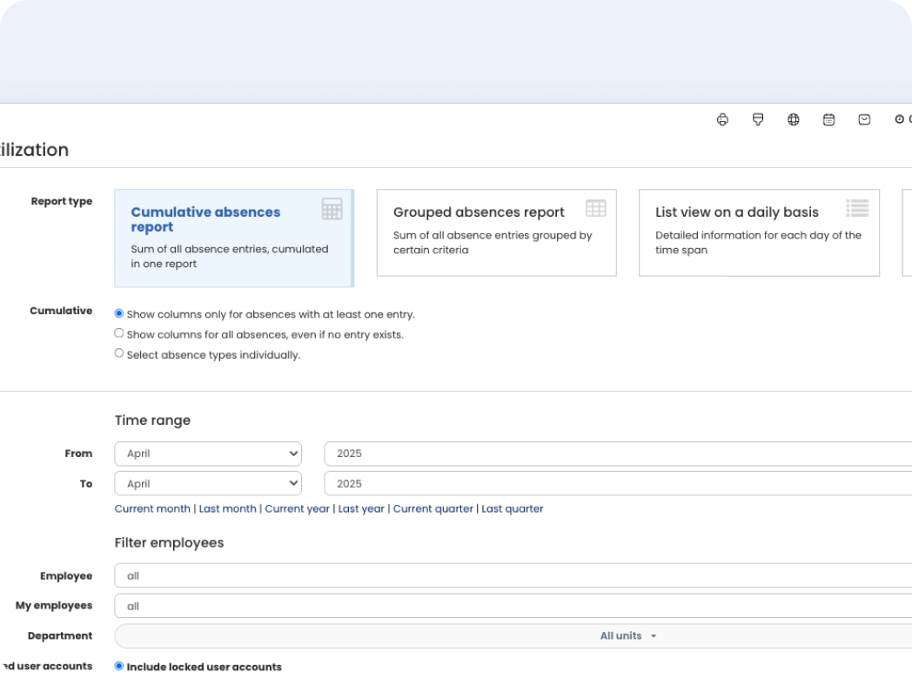Viewport: 912px width, 679px height.
Task: Select 'Show columns for all absences' option
Action: click(119, 333)
